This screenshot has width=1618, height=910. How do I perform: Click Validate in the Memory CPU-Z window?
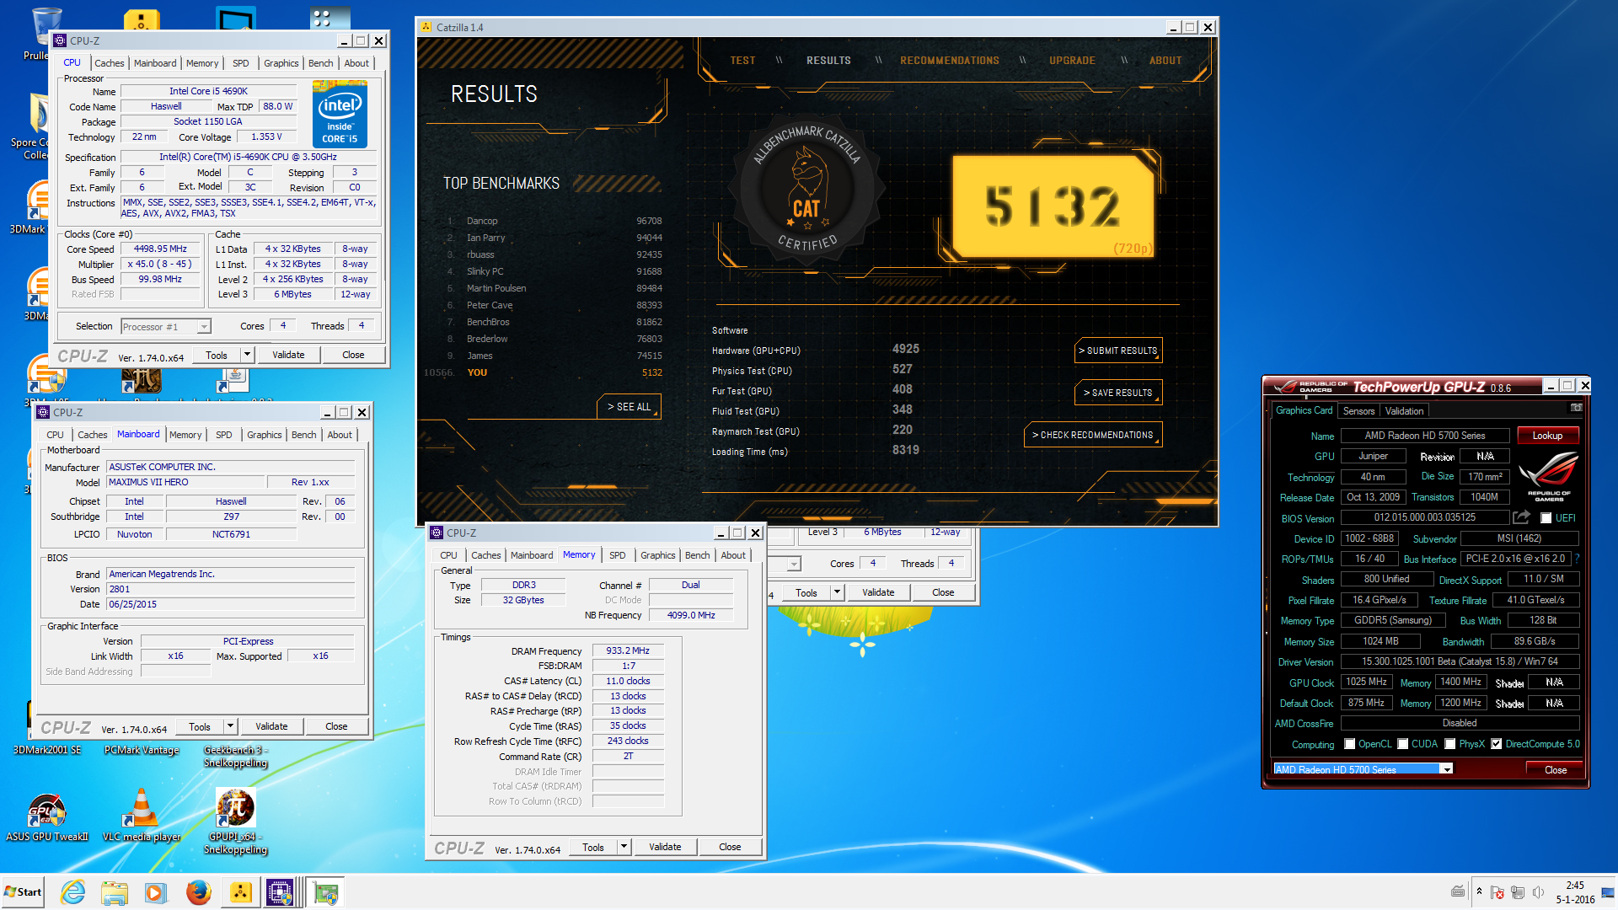click(x=665, y=847)
